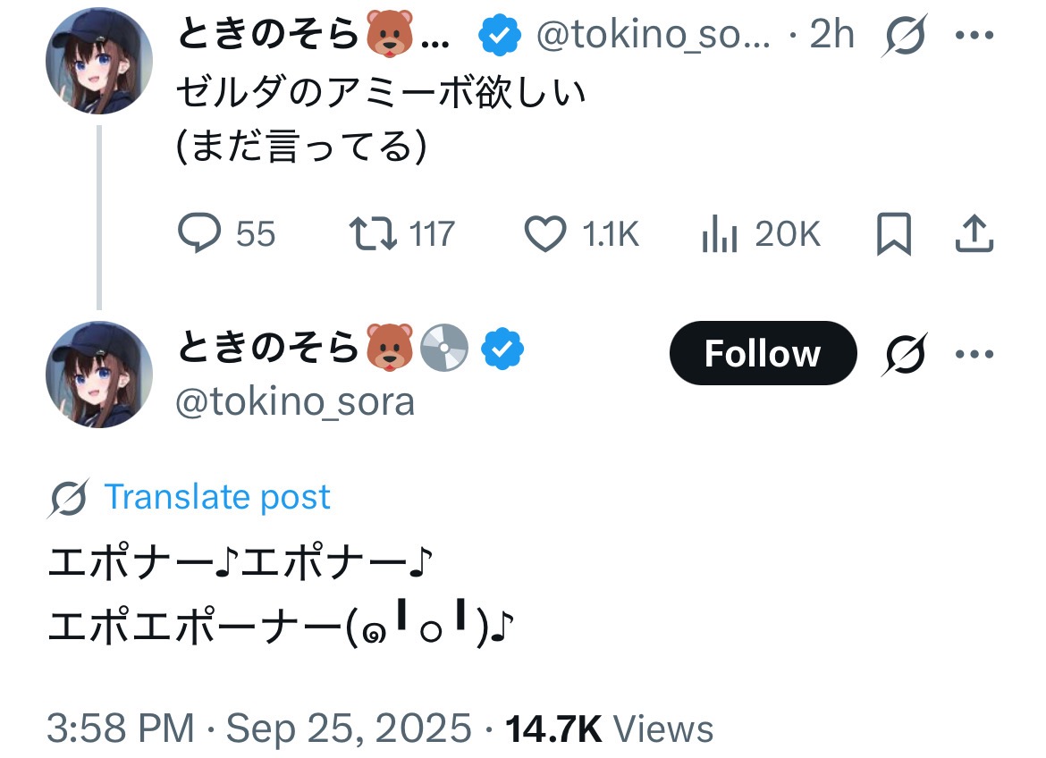This screenshot has width=1046, height=758.
Task: Open profile avatar on the top post
Action: pyautogui.click(x=99, y=61)
